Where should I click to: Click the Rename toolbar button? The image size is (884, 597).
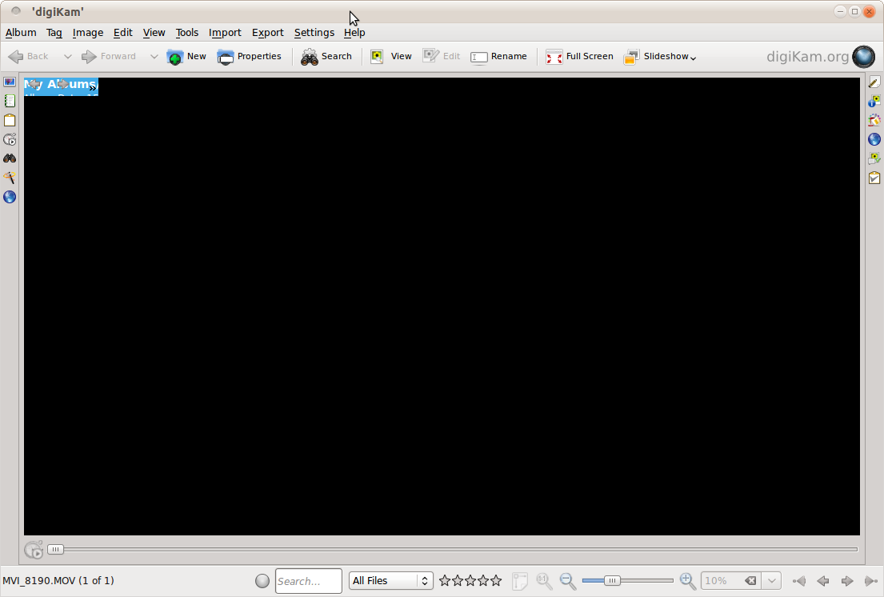point(499,57)
